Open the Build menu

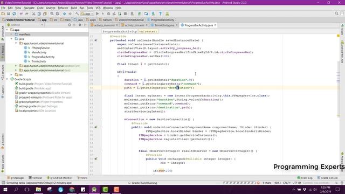(x=74, y=8)
